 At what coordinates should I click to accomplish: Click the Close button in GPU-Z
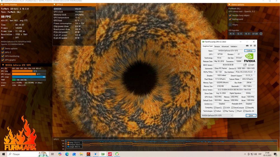click(x=251, y=116)
